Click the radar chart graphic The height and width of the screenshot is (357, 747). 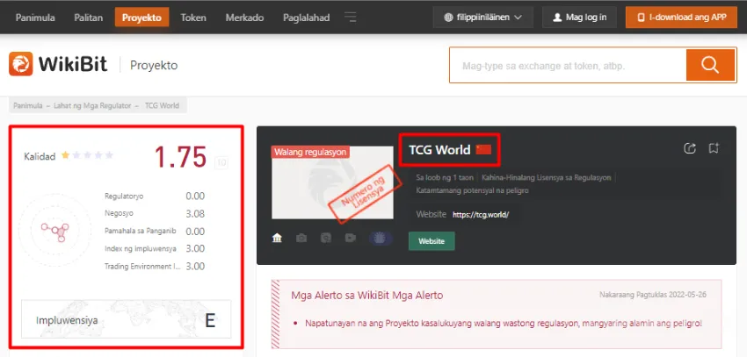point(55,231)
